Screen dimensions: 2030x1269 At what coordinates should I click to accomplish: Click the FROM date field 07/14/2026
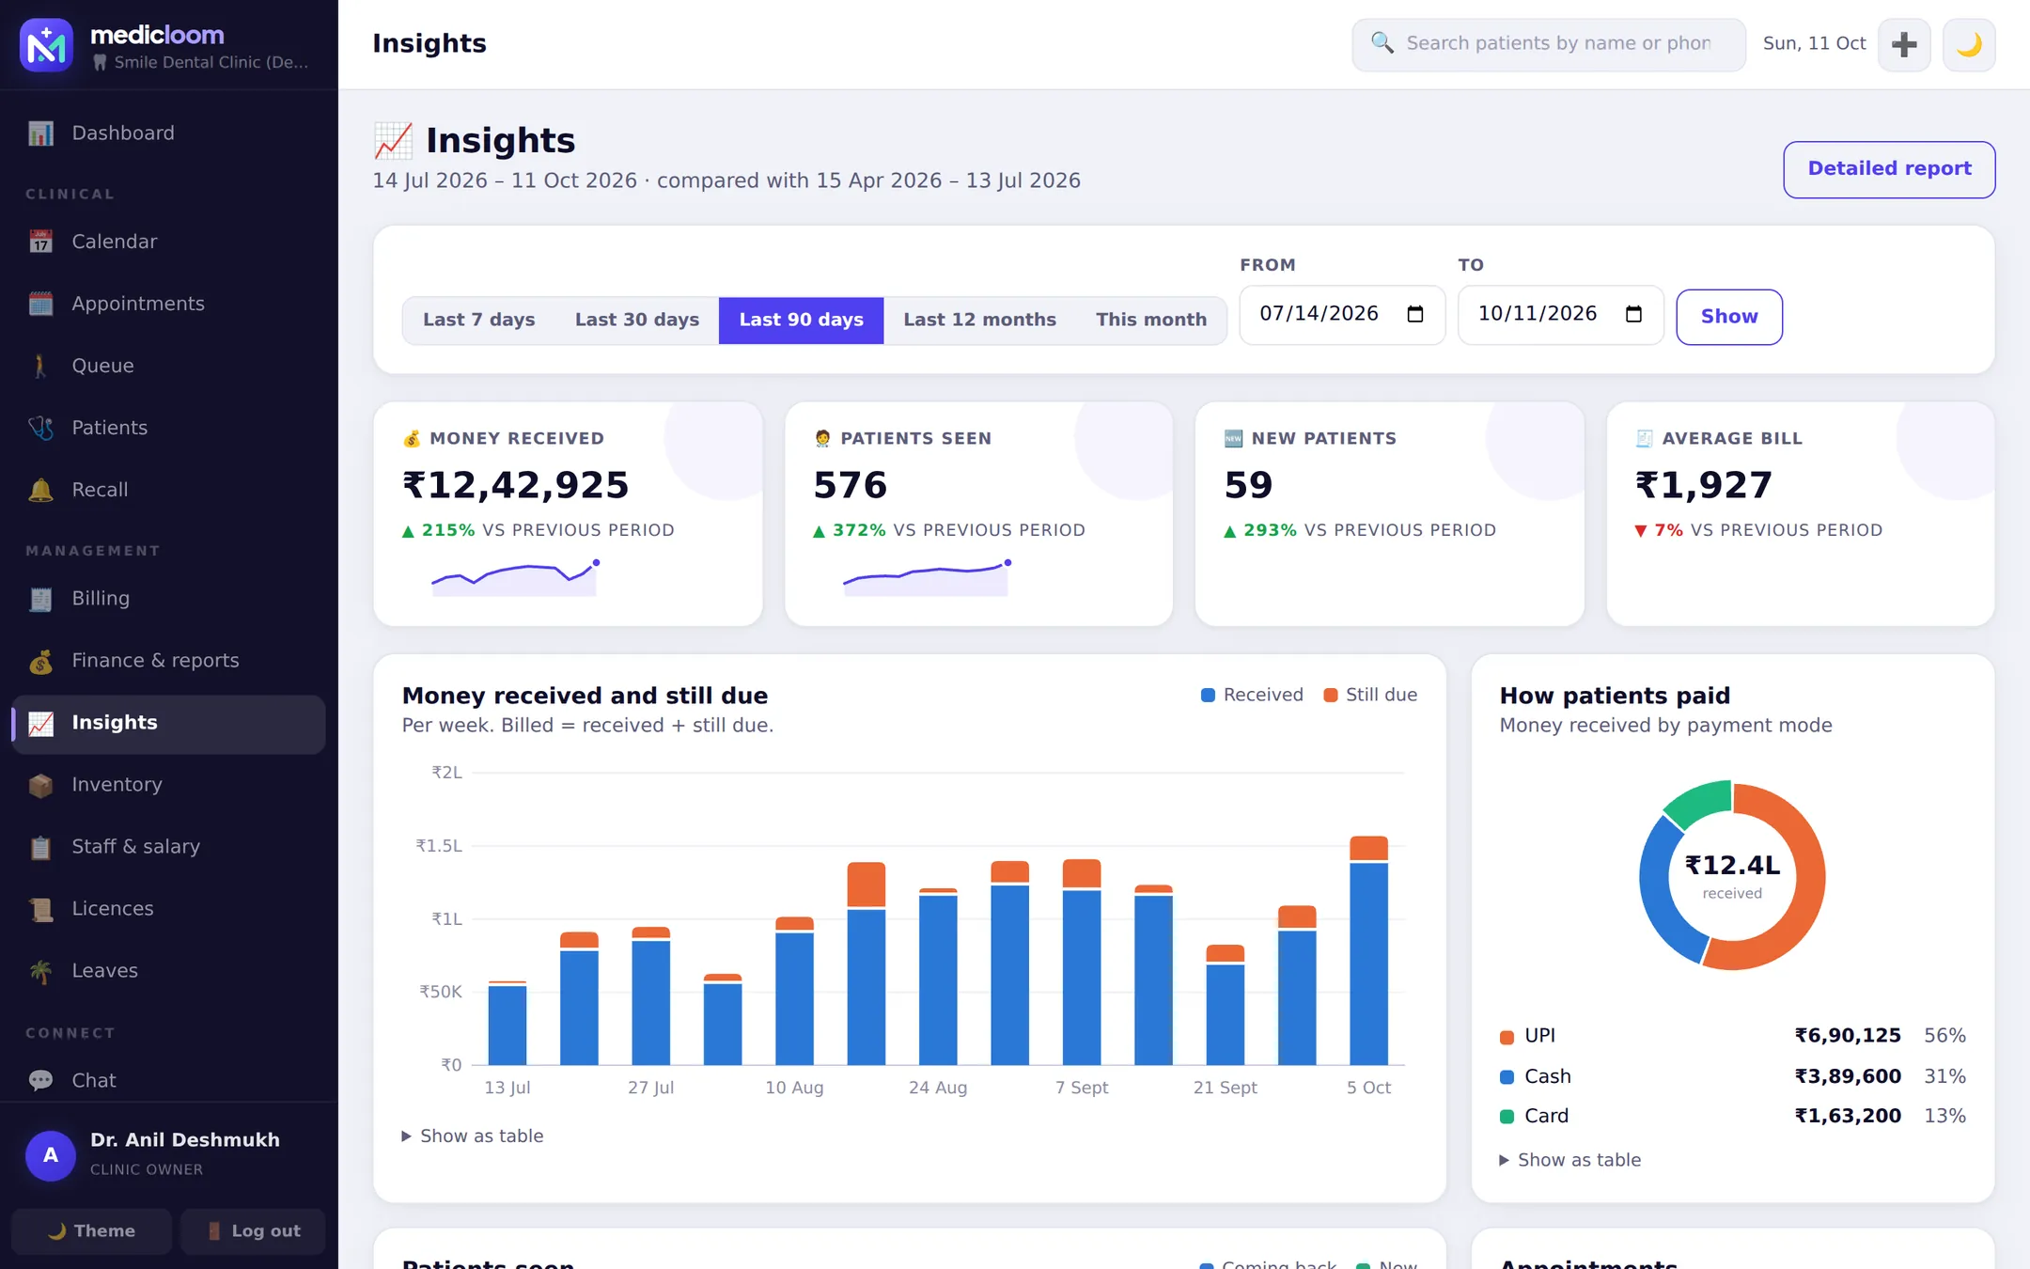click(1342, 315)
